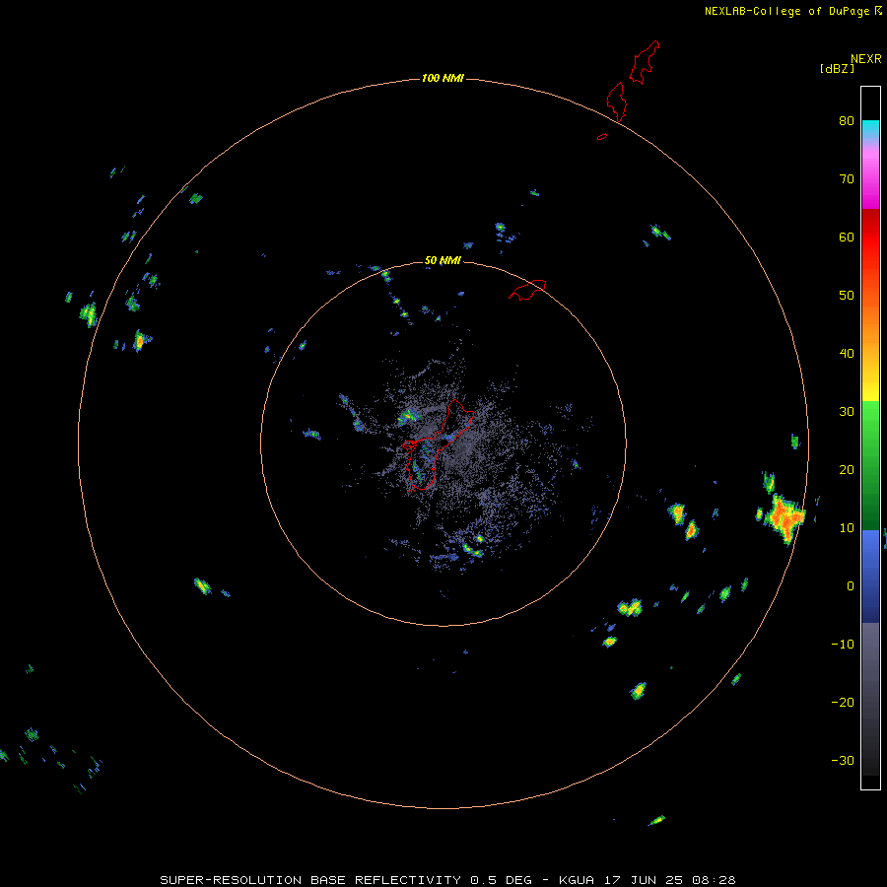887x887 pixels.
Task: Click the largest orange-red storm cell on the east side
Action: (785, 517)
